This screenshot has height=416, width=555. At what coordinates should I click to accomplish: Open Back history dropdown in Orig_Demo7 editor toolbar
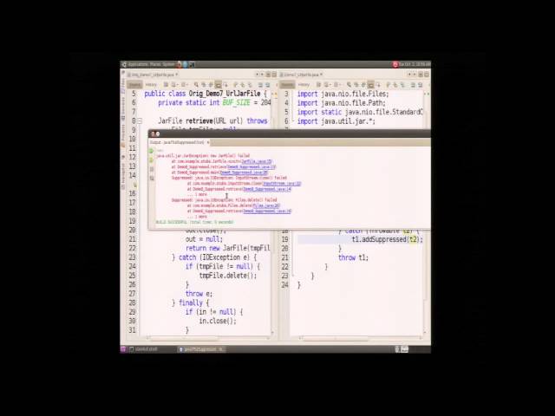pyautogui.click(x=177, y=85)
